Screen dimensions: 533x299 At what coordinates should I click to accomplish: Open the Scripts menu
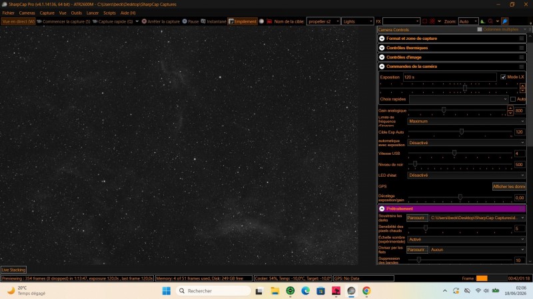click(109, 13)
